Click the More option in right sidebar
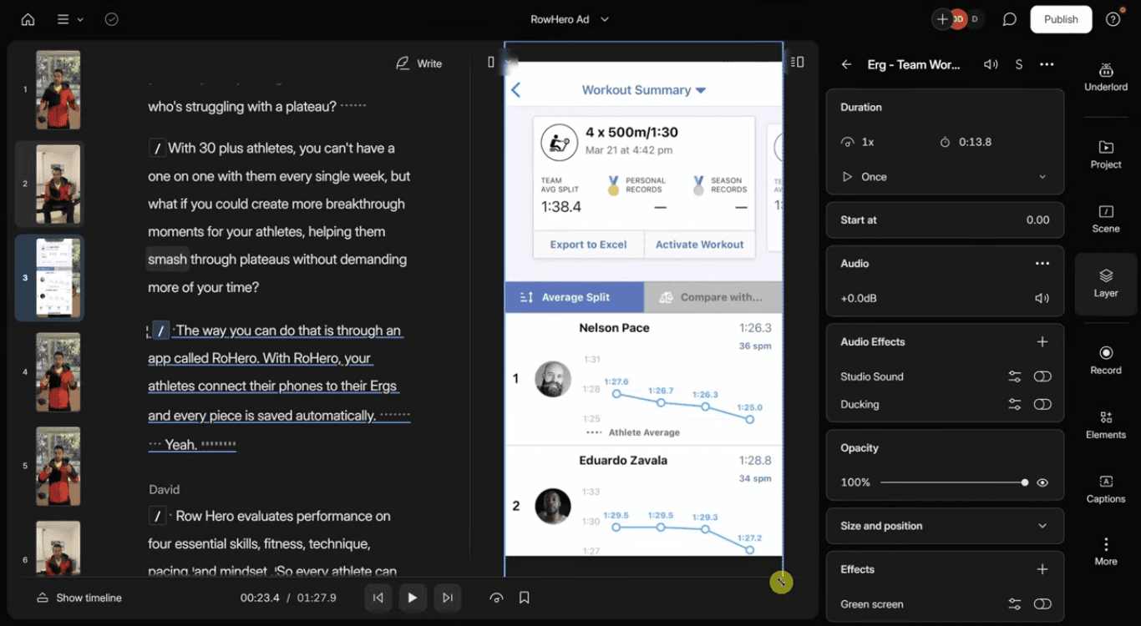The width and height of the screenshot is (1141, 626). [1106, 552]
